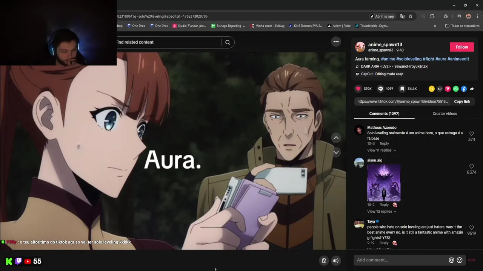This screenshot has height=271, width=483.
Task: Open the #aura hashtag
Action: (441, 59)
